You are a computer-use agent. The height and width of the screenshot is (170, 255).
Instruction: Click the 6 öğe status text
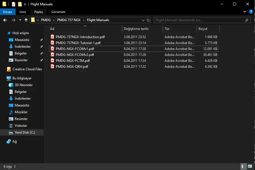8,166
